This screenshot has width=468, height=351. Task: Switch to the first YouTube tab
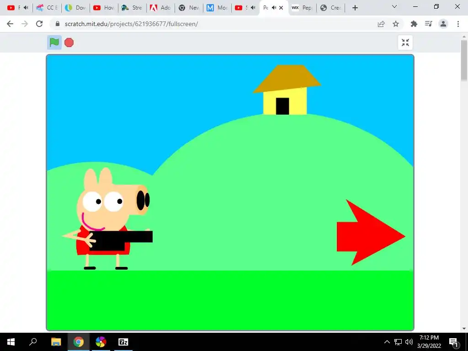pos(18,8)
